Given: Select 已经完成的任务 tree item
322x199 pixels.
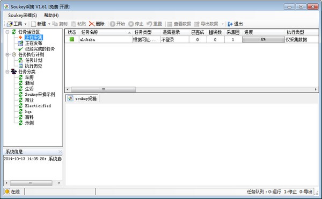Looking at the screenshot, I should 40,49.
